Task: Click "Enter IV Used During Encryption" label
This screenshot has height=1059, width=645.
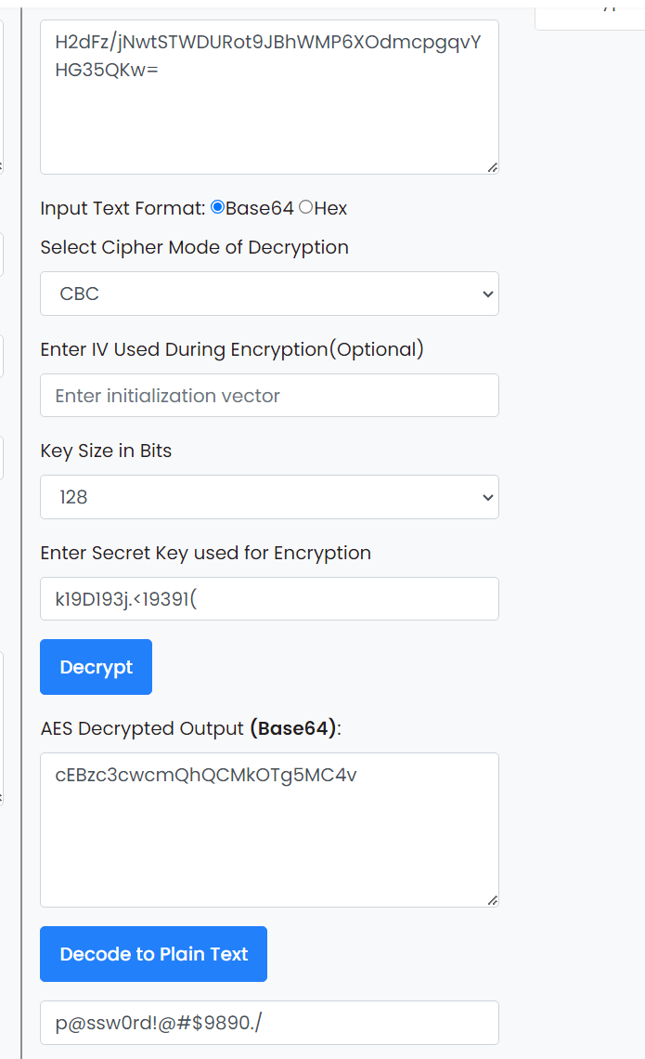Action: (231, 349)
